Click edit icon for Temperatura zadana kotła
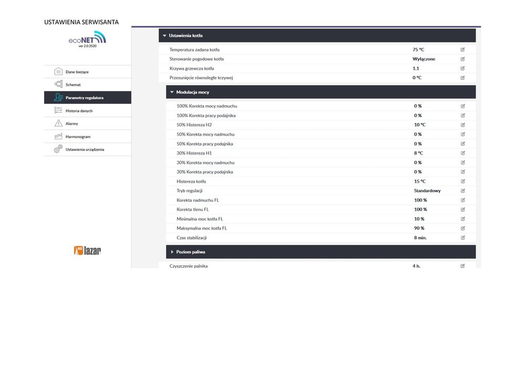 (x=463, y=49)
